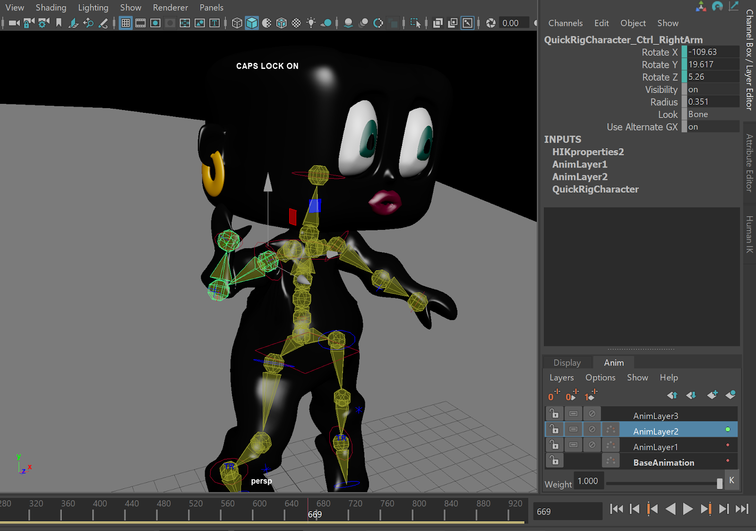Toggle the Motion Blur icon
Viewport: 756px width, 531px height.
coord(363,23)
